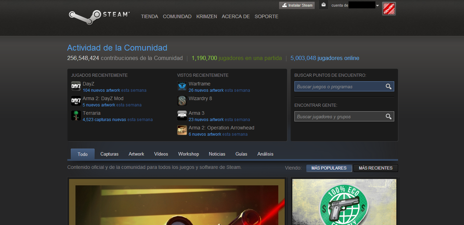Click the 256,548,424 contribuciones text
The width and height of the screenshot is (464, 225).
125,58
